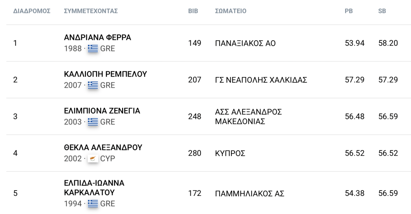Open athlete ΑΝΔΡΙΑΝΑ ΦΕΡΡΑ profile
Screen dimensions: 411x214
(x=97, y=37)
